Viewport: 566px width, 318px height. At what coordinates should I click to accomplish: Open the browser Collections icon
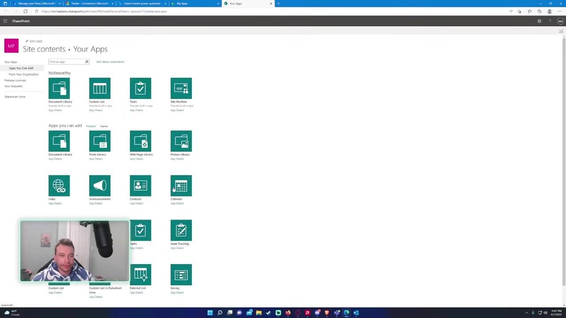(x=539, y=11)
